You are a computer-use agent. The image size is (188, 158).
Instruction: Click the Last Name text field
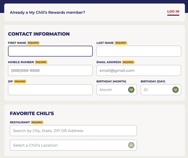pyautogui.click(x=139, y=51)
